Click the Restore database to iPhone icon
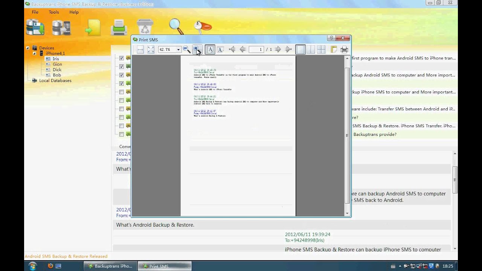Viewport: 482px width, 271px height. (61, 27)
